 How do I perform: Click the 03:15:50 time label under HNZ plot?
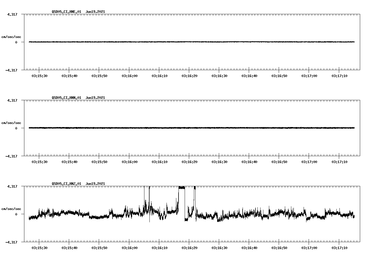99,248
